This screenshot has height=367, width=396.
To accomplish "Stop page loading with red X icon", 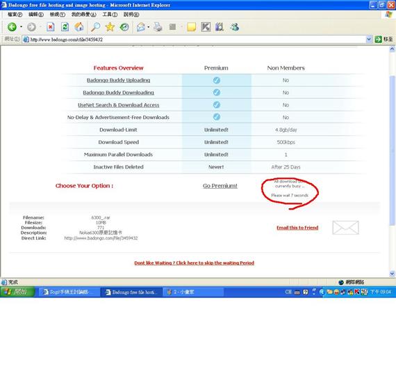I will click(x=51, y=27).
